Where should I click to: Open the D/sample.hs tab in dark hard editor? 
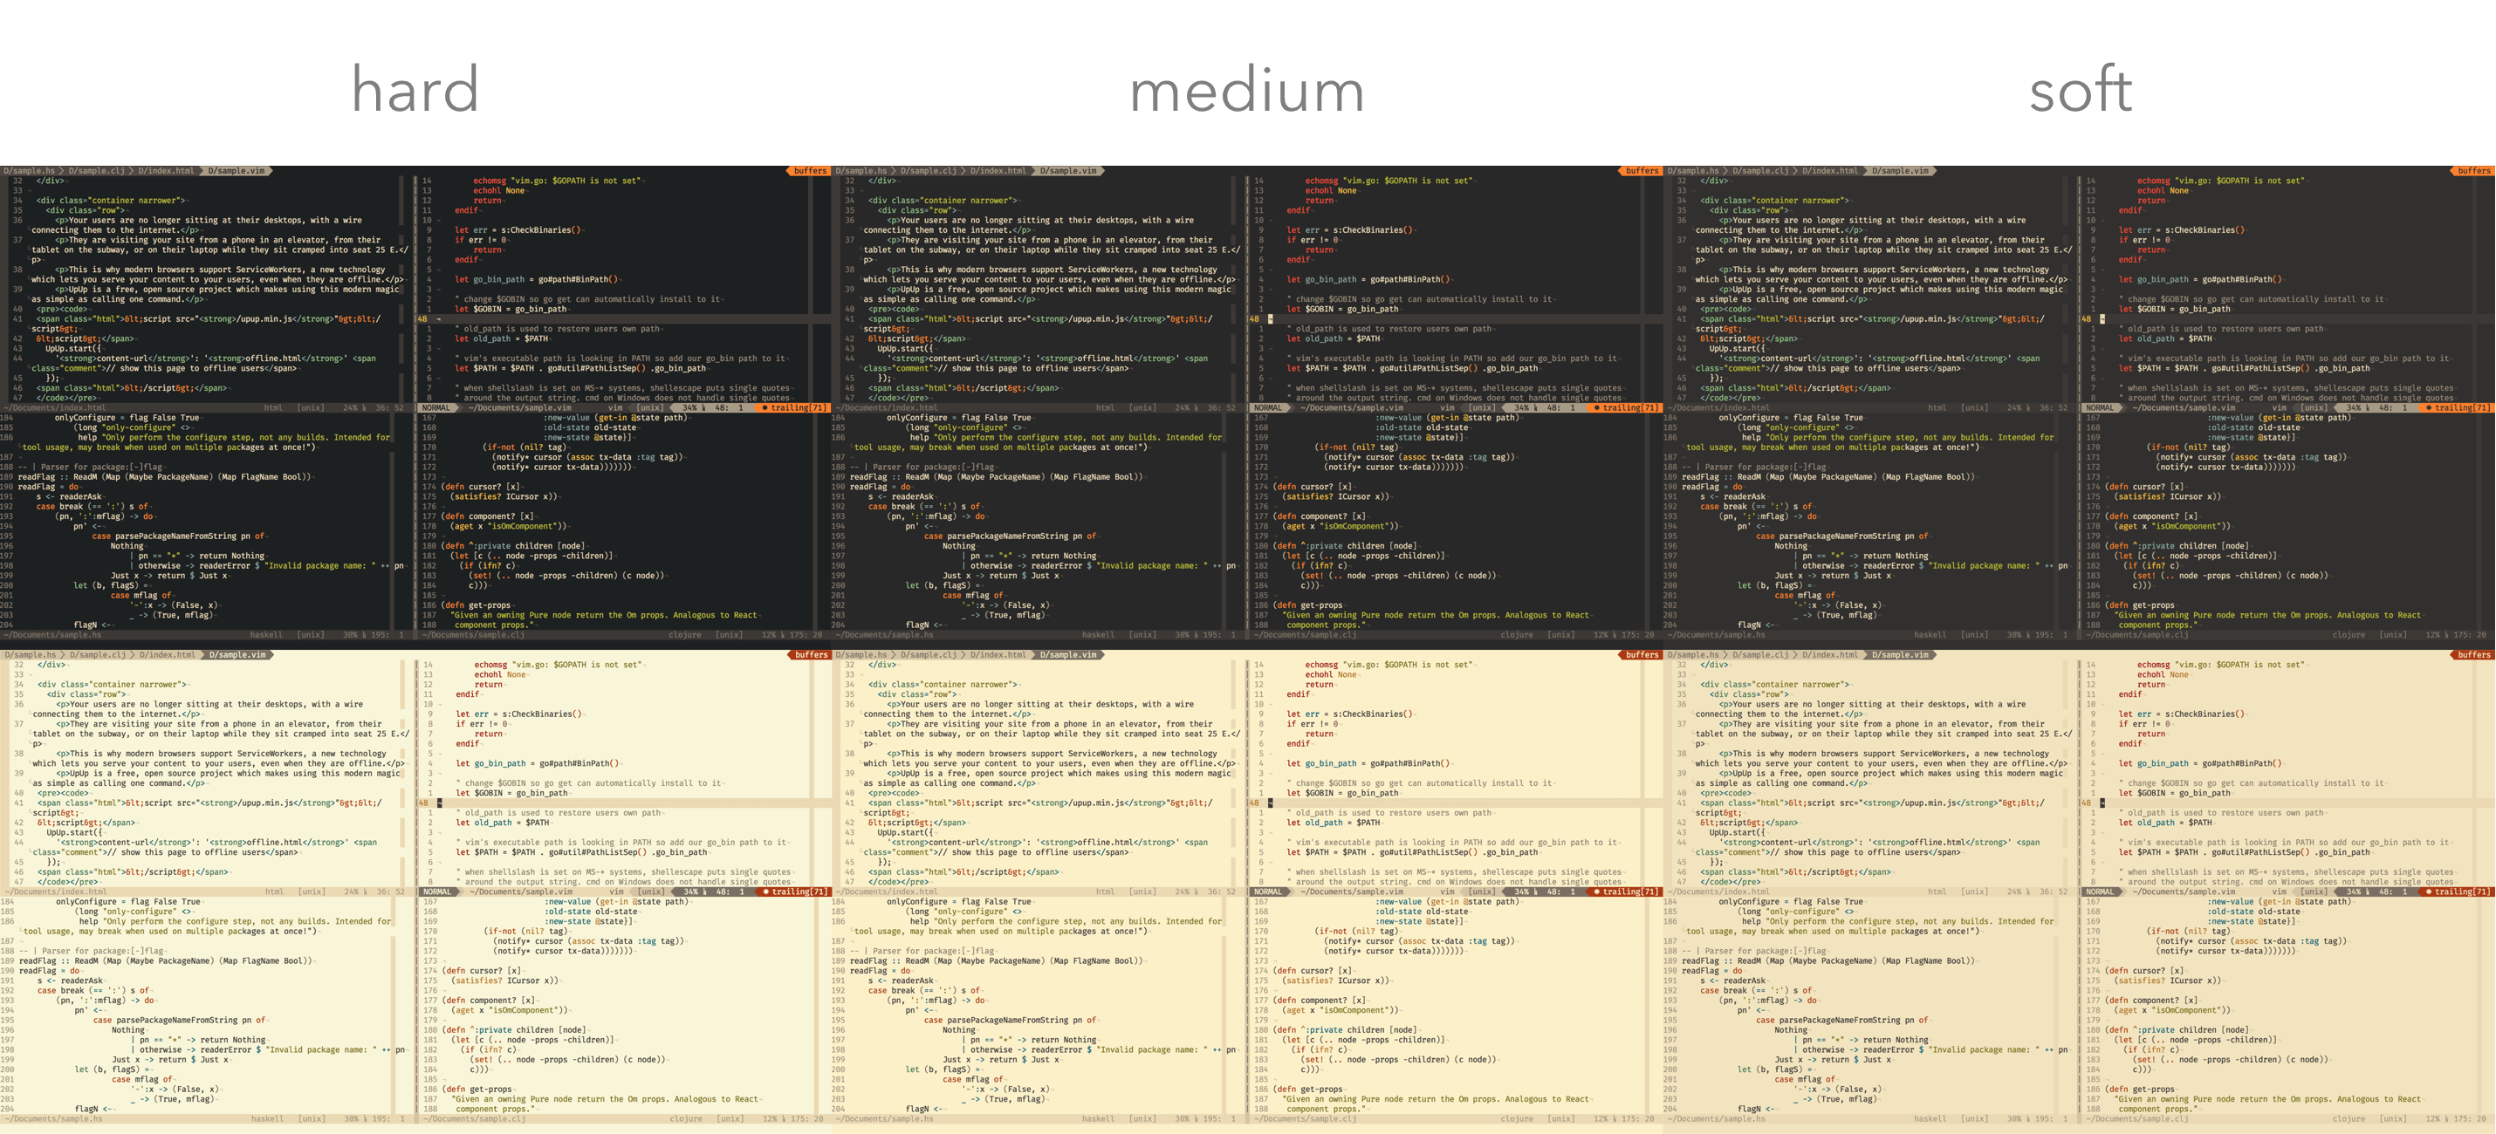29,170
